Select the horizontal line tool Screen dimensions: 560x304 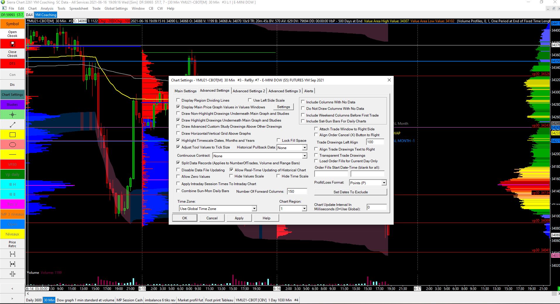pos(12,154)
